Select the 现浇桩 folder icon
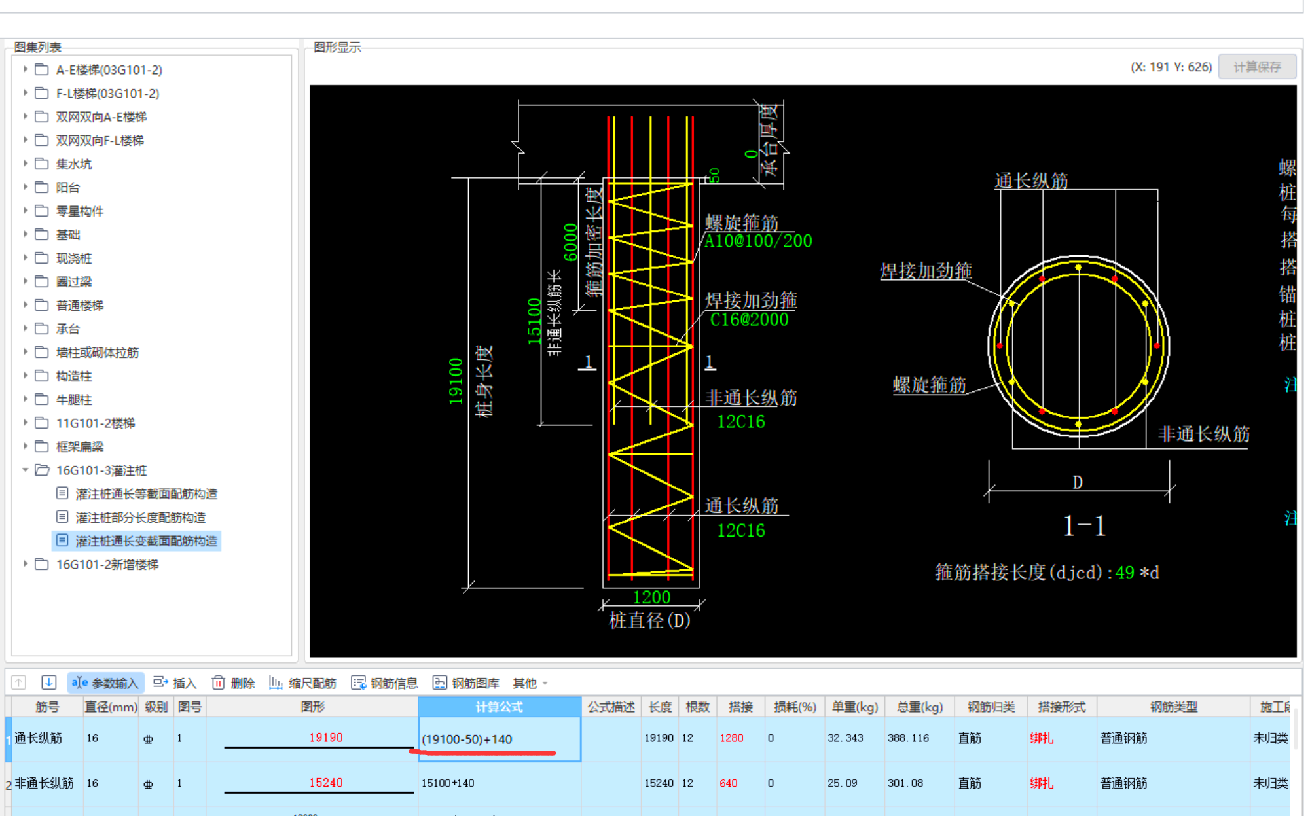Viewport: 1310px width, 816px height. (x=42, y=258)
